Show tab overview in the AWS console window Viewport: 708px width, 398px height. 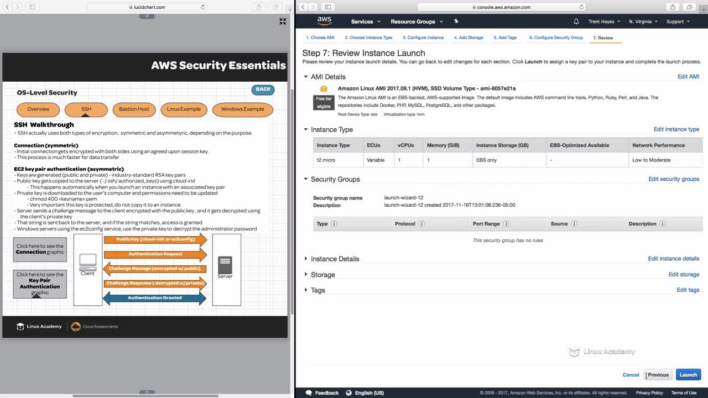(x=689, y=7)
